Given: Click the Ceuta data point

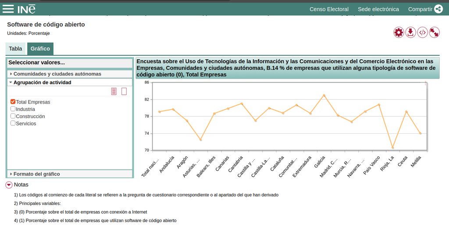Looking at the screenshot, I should pos(406,112).
